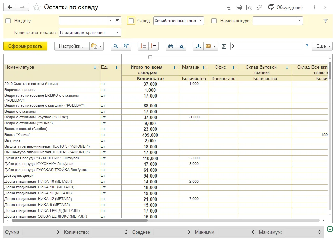This screenshot has height=240, width=333.
Task: Collapse the column group with minus box
Action: click(x=151, y=57)
